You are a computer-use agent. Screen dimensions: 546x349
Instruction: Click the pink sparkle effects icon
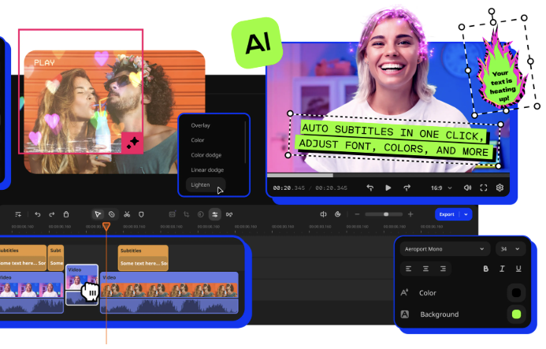click(x=131, y=142)
